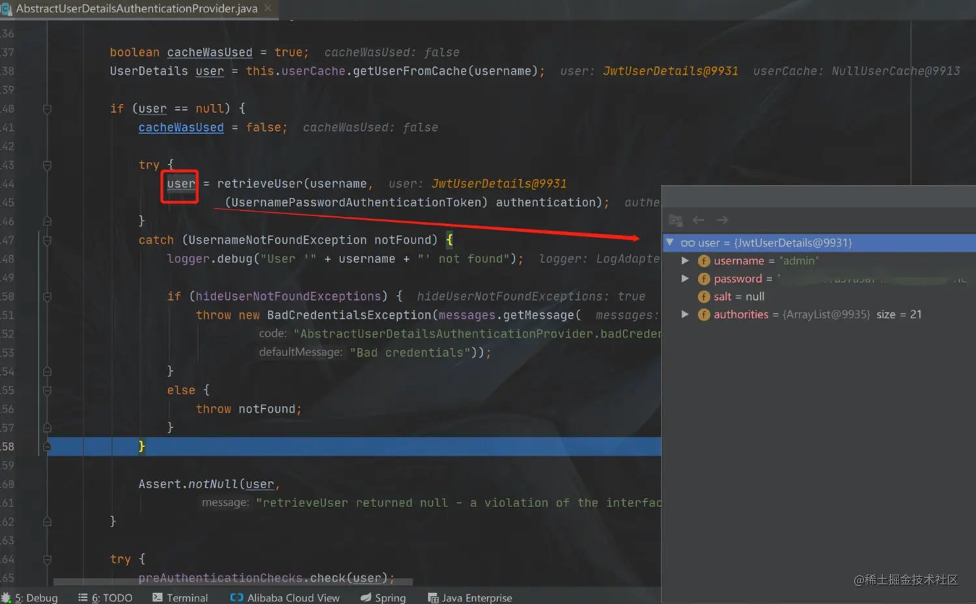Click the forward arrow in the variable popup

click(x=722, y=220)
